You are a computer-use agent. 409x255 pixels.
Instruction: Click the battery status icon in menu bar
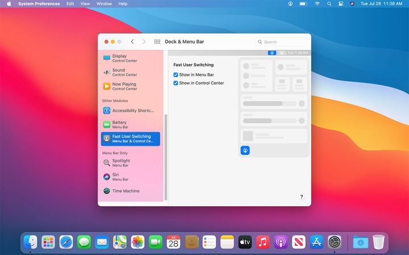[x=303, y=3]
